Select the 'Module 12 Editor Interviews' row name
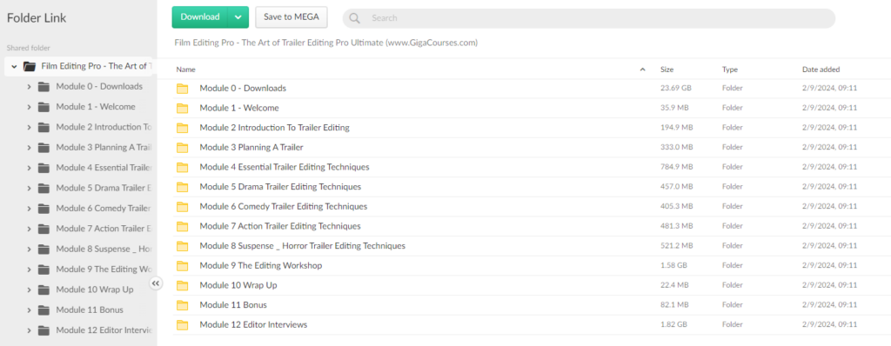This screenshot has width=891, height=346. (x=253, y=324)
